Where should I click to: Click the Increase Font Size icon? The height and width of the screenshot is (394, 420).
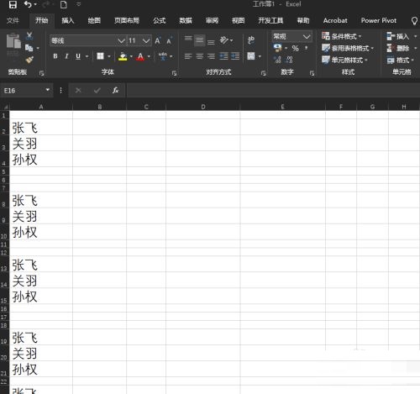click(158, 40)
